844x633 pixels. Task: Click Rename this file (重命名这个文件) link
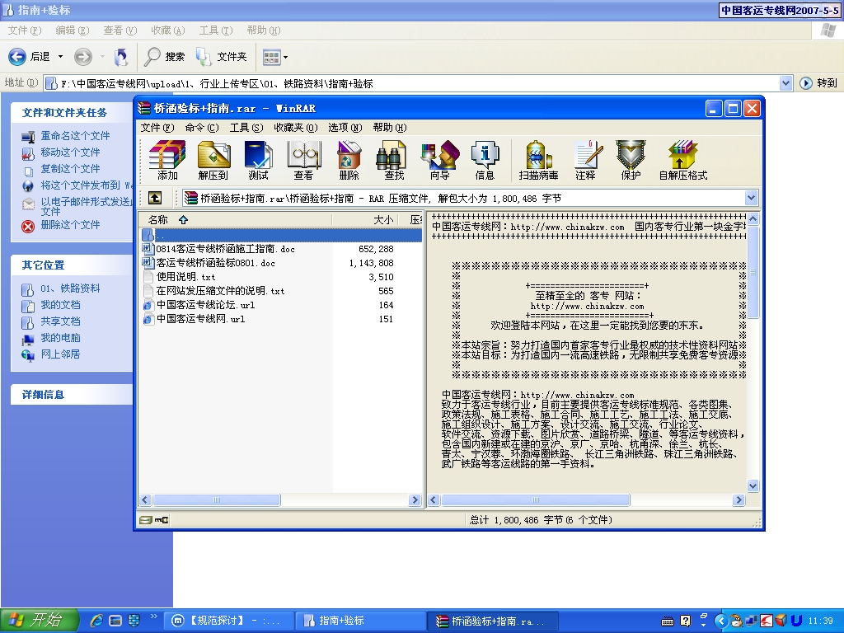pos(75,136)
